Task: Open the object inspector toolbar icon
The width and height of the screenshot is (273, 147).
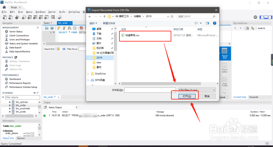Action: (17, 17)
